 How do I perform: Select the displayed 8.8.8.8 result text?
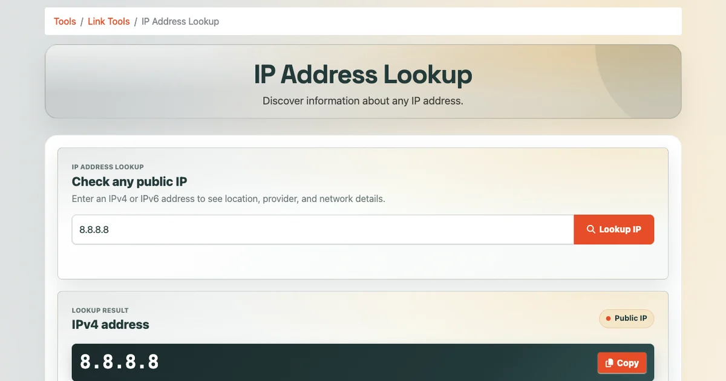pos(120,362)
